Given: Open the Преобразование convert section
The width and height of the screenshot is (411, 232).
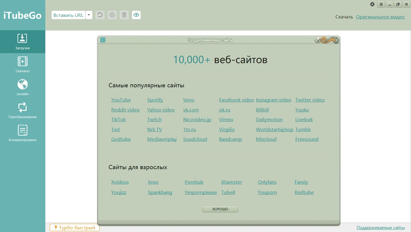Looking at the screenshot, I should [x=23, y=111].
